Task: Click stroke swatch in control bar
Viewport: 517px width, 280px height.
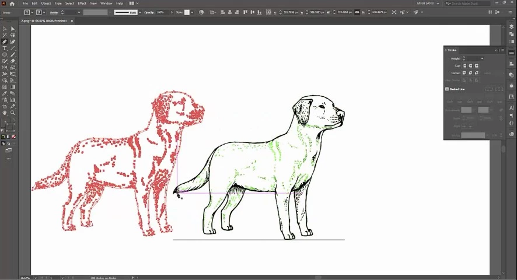Action: [x=39, y=12]
